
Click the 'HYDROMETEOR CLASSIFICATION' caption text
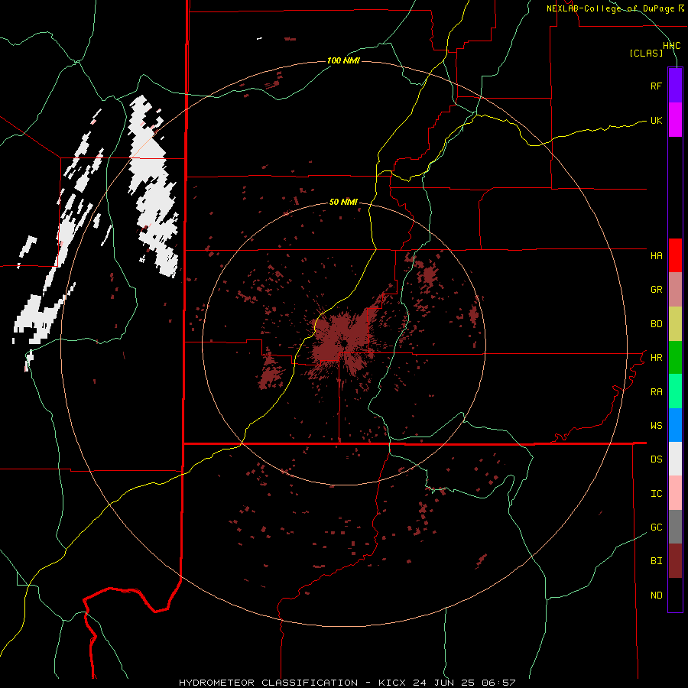pos(268,683)
